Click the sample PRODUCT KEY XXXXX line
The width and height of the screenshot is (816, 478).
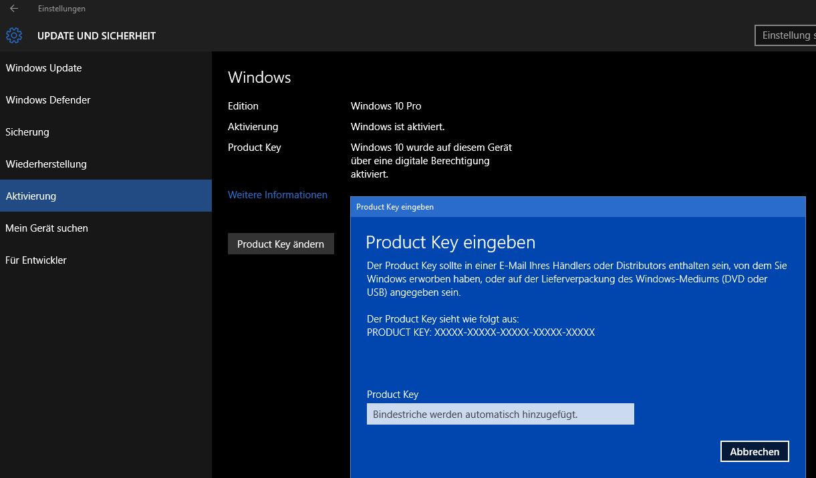pos(481,332)
